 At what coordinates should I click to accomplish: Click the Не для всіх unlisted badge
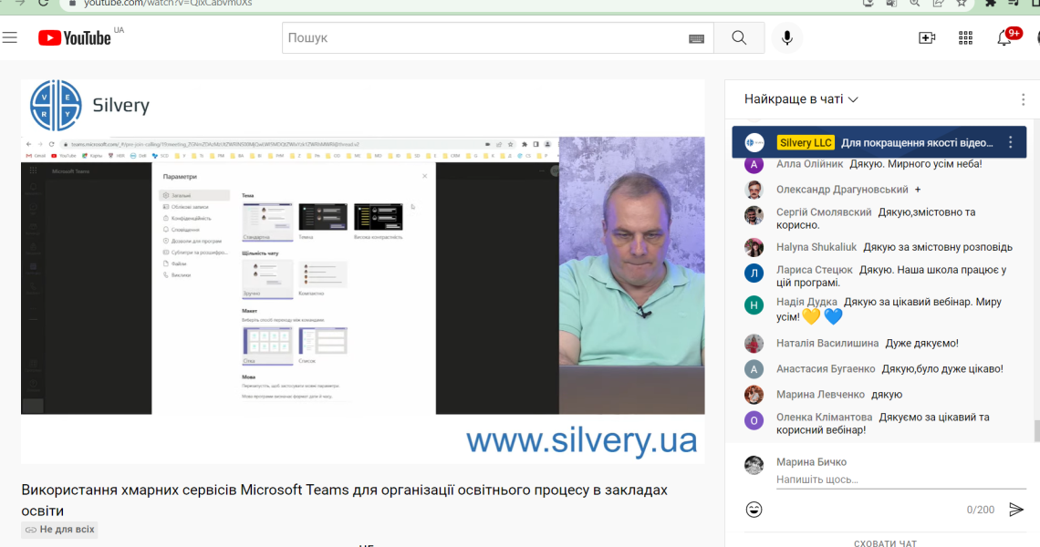coord(59,529)
